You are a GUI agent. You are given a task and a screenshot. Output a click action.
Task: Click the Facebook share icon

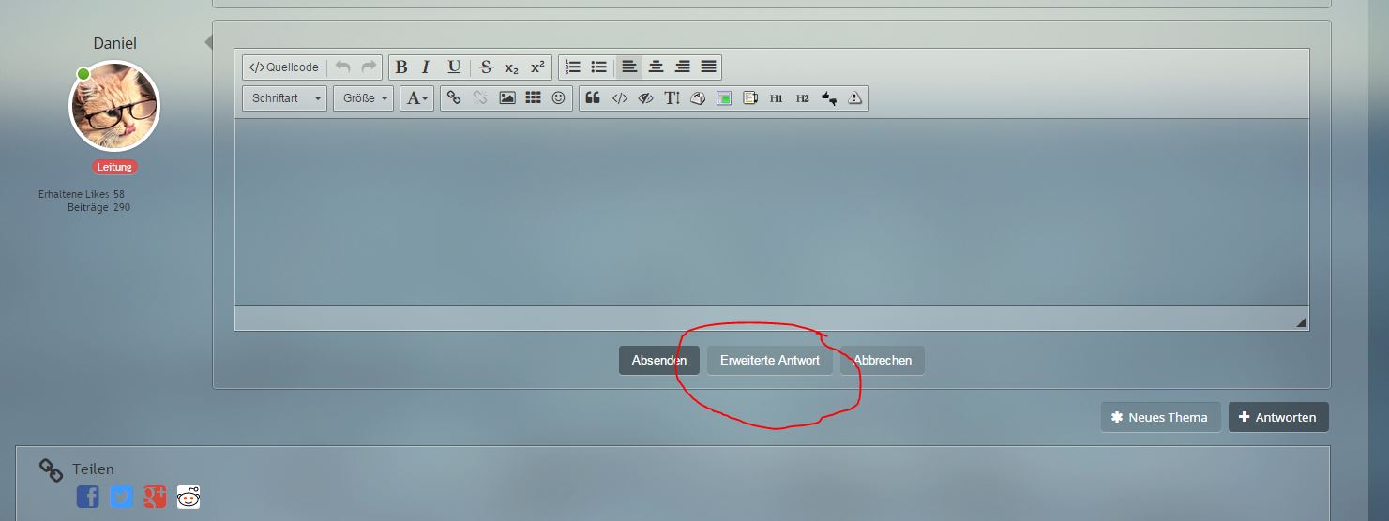88,497
